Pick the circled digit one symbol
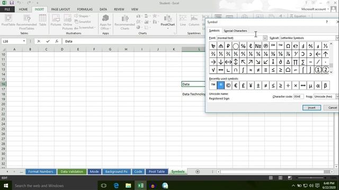The width and height of the screenshot is (339, 190). coord(318,70)
